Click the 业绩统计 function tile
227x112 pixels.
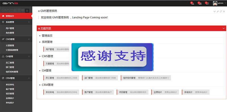coord(165,92)
